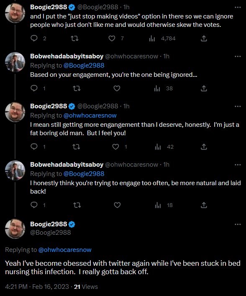Open the 21 Views count
Screen dimensions: 246x296
(x=86, y=287)
